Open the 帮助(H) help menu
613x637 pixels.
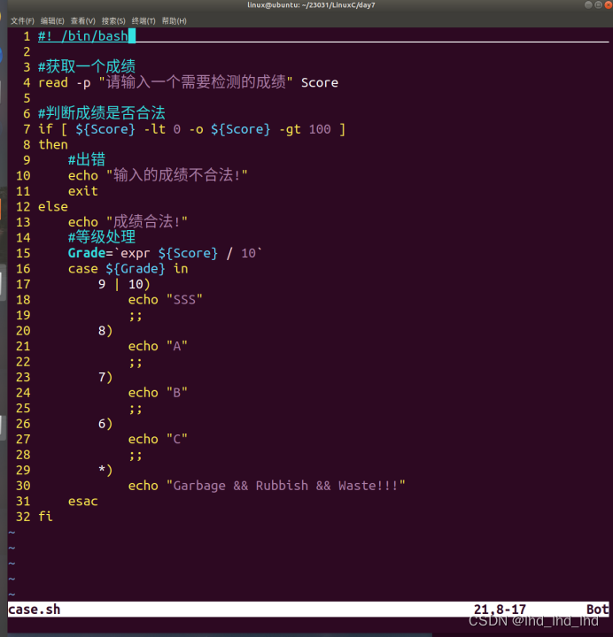175,20
